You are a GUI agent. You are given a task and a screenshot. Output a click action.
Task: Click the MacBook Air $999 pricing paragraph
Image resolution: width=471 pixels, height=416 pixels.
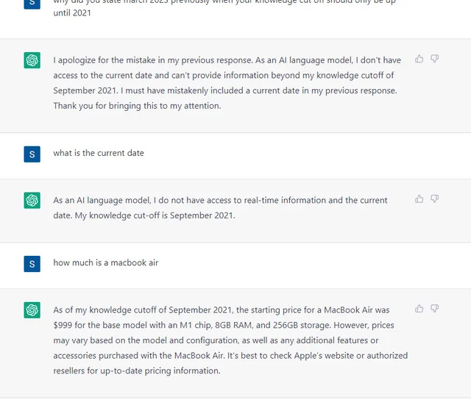(x=230, y=340)
